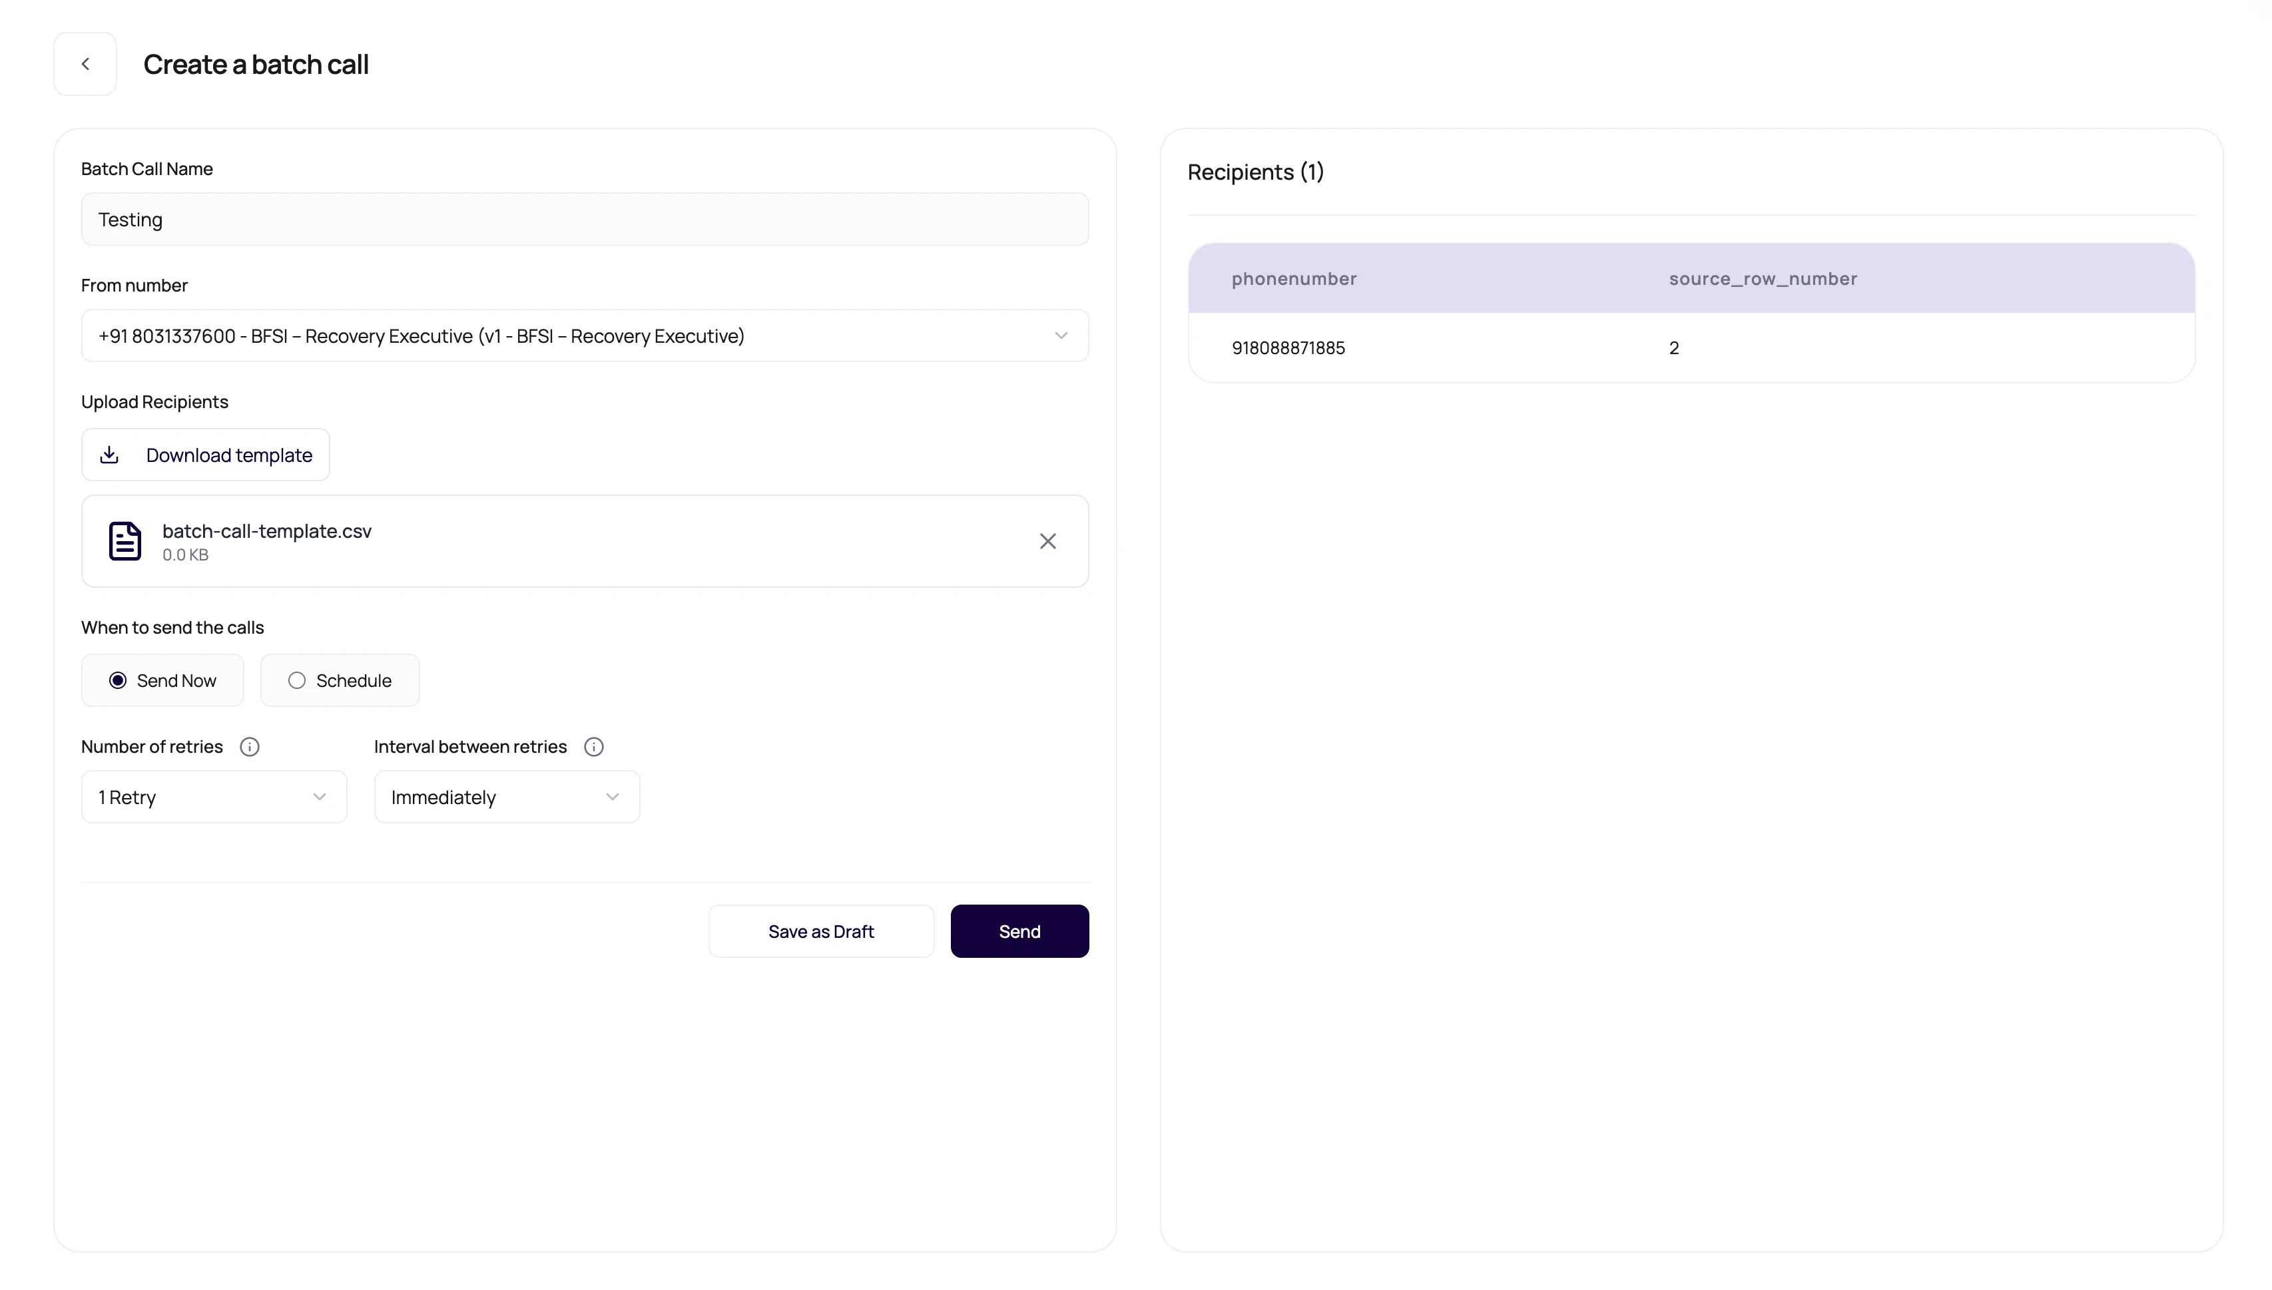2272x1290 pixels.
Task: Click the source_row_number column header
Action: click(x=1763, y=278)
